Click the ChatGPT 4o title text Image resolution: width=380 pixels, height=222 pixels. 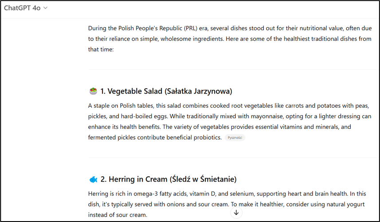click(x=22, y=8)
